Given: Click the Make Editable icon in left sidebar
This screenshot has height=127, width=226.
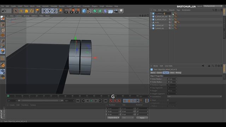Looking at the screenshot, I should (2, 18).
